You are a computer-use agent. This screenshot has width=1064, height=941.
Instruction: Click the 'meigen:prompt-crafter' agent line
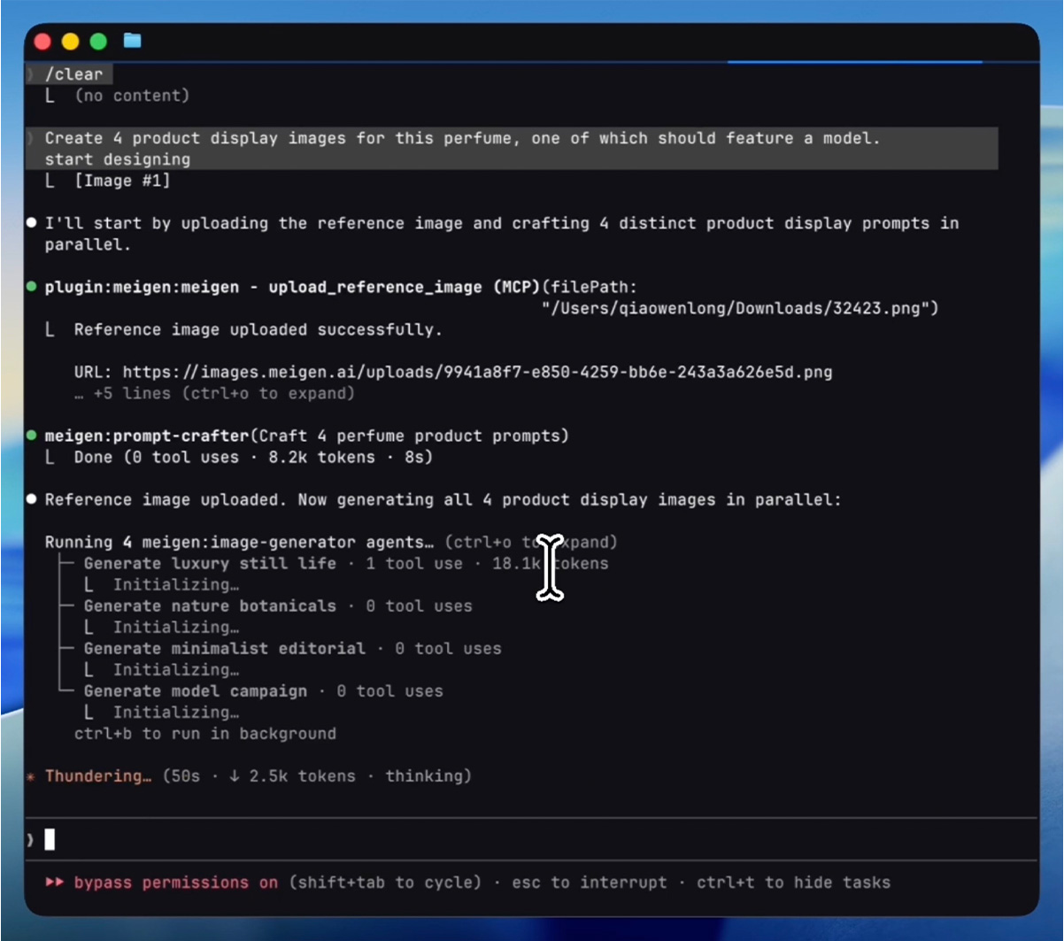click(307, 436)
